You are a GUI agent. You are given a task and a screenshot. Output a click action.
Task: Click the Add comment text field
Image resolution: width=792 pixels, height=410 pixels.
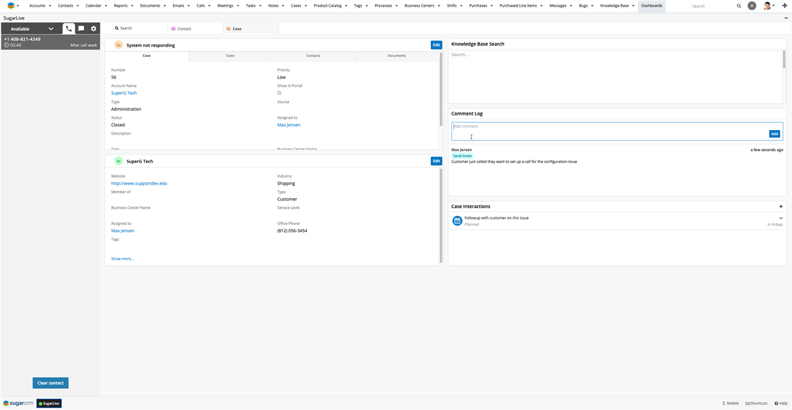coord(607,131)
